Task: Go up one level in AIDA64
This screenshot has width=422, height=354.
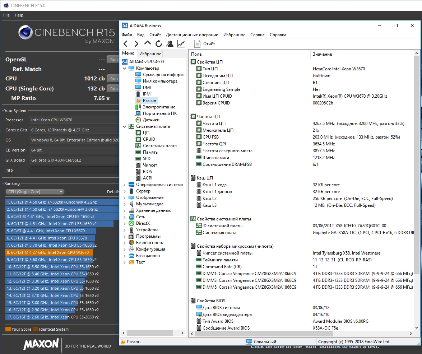Action: (x=148, y=43)
